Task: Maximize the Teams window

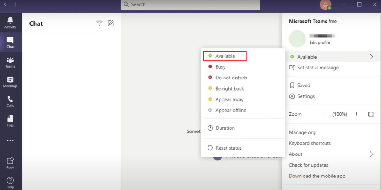Action: 359,4
